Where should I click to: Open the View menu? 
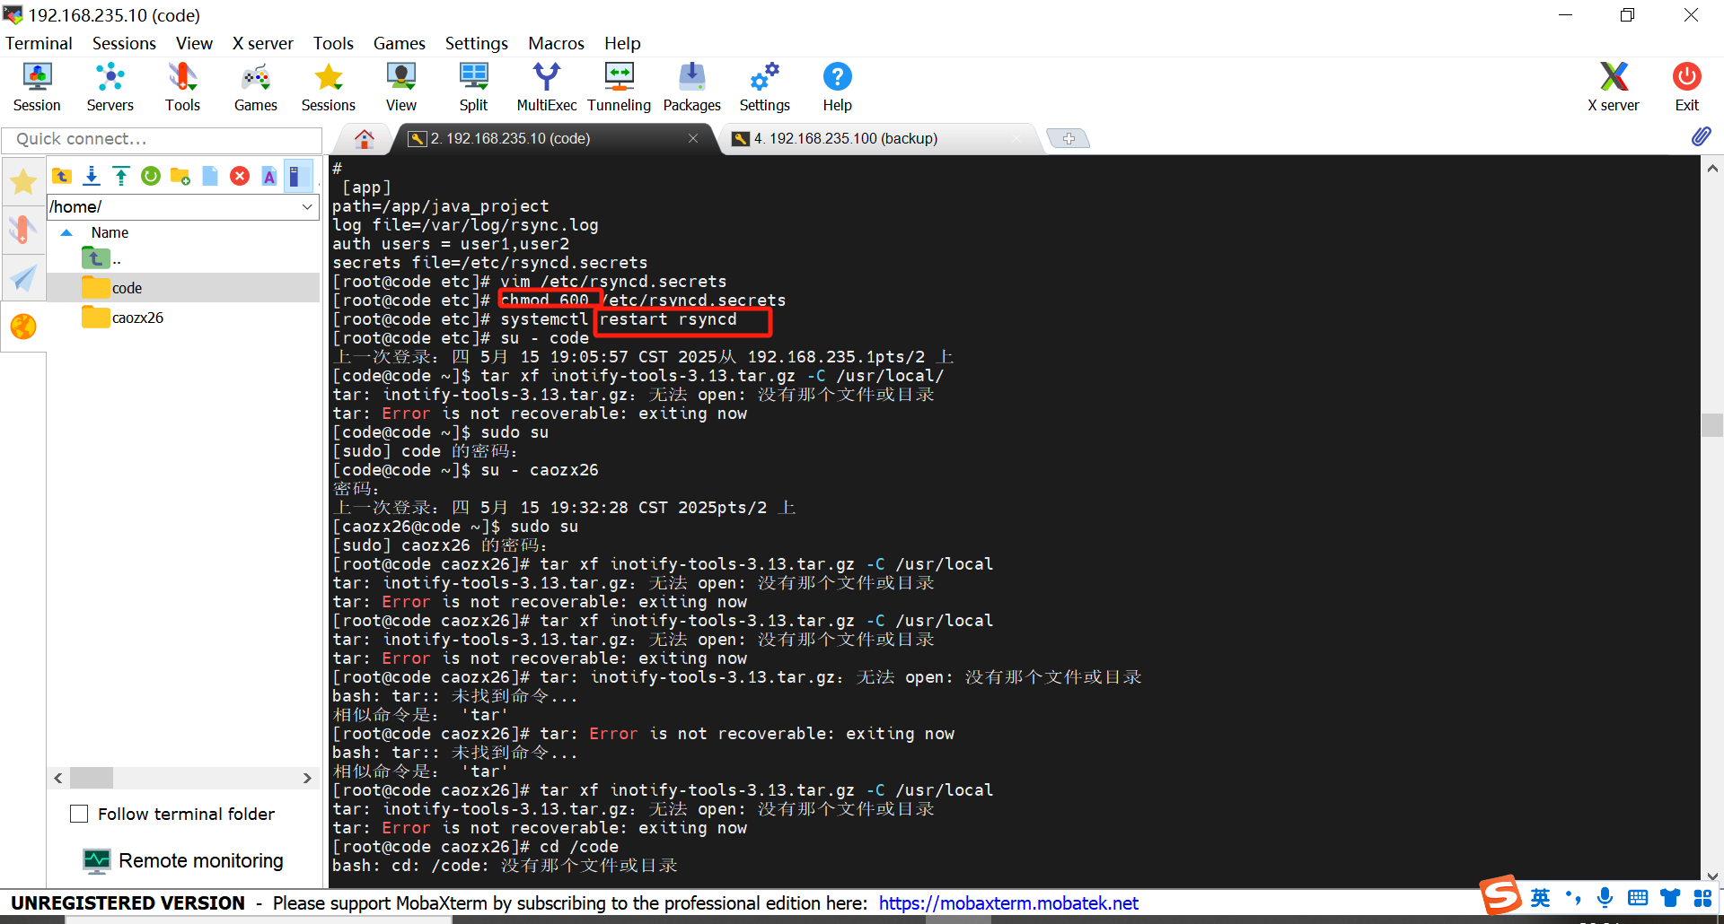point(194,43)
